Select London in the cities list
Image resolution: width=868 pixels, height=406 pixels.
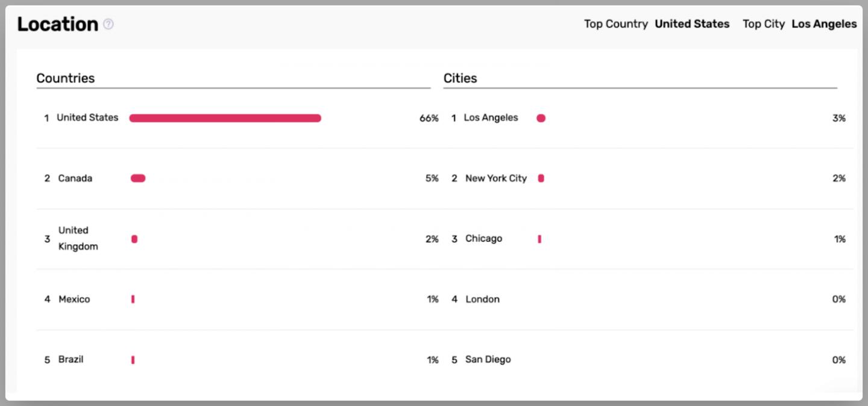(x=482, y=299)
